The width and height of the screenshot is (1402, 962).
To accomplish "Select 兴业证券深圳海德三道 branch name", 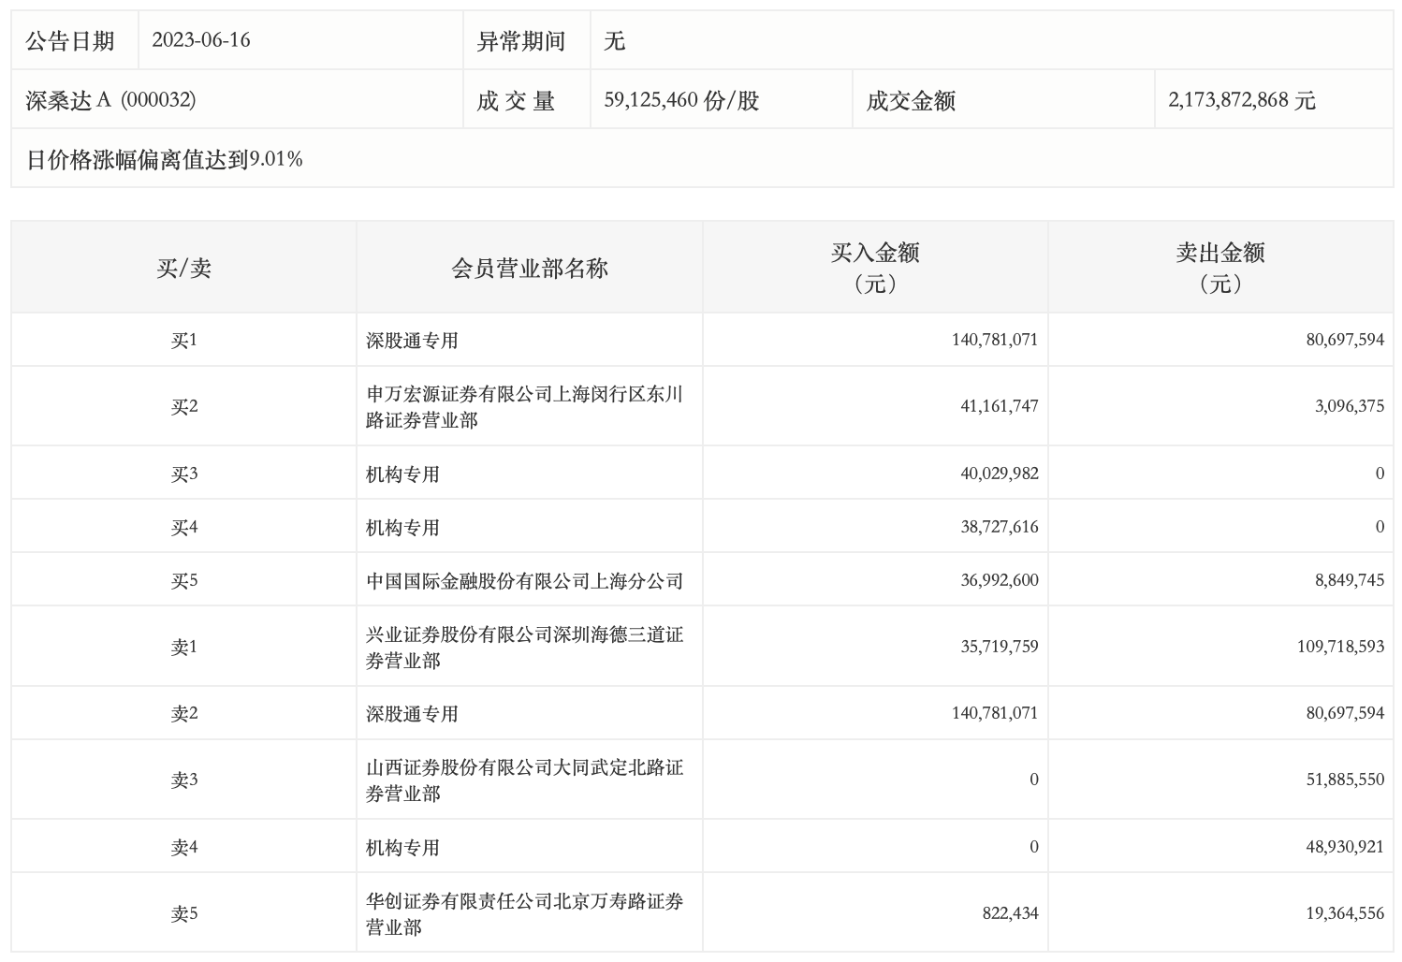I will [524, 648].
